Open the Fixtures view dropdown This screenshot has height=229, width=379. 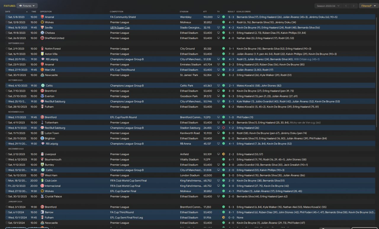pos(27,6)
